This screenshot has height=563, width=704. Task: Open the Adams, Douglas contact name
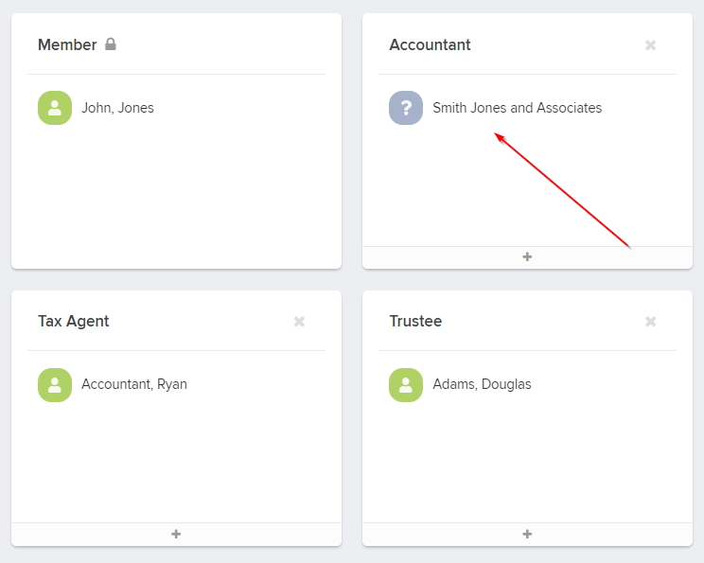(482, 384)
